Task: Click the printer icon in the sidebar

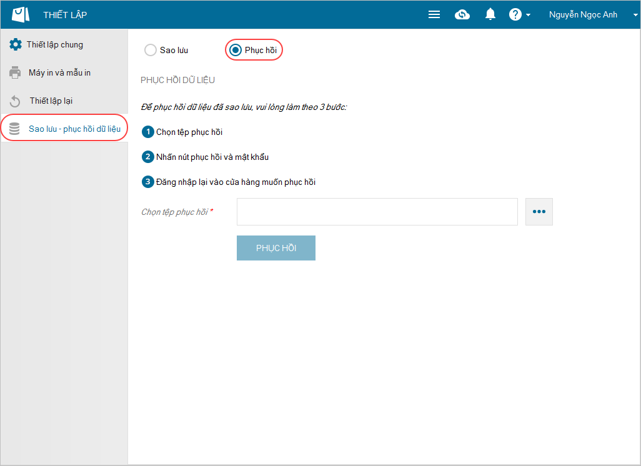Action: tap(15, 73)
